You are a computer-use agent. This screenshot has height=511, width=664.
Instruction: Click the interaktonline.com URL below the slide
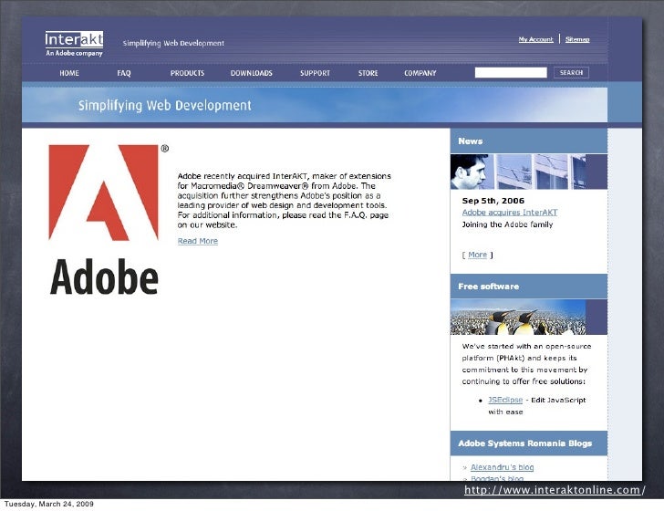(555, 490)
